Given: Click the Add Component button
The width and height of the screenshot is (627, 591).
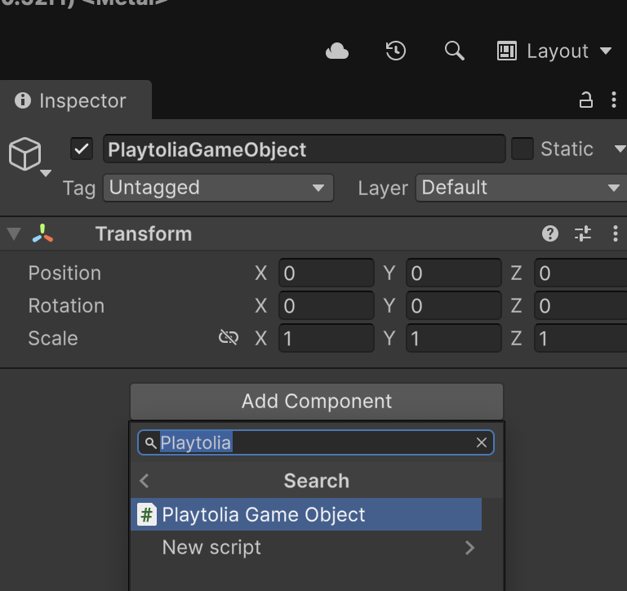Looking at the screenshot, I should click(x=317, y=402).
